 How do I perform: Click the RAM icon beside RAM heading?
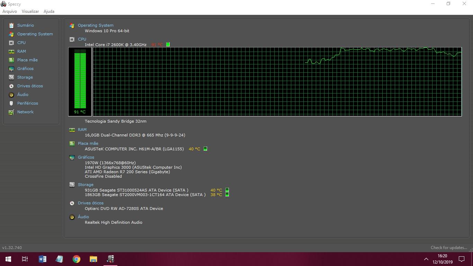coord(72,130)
